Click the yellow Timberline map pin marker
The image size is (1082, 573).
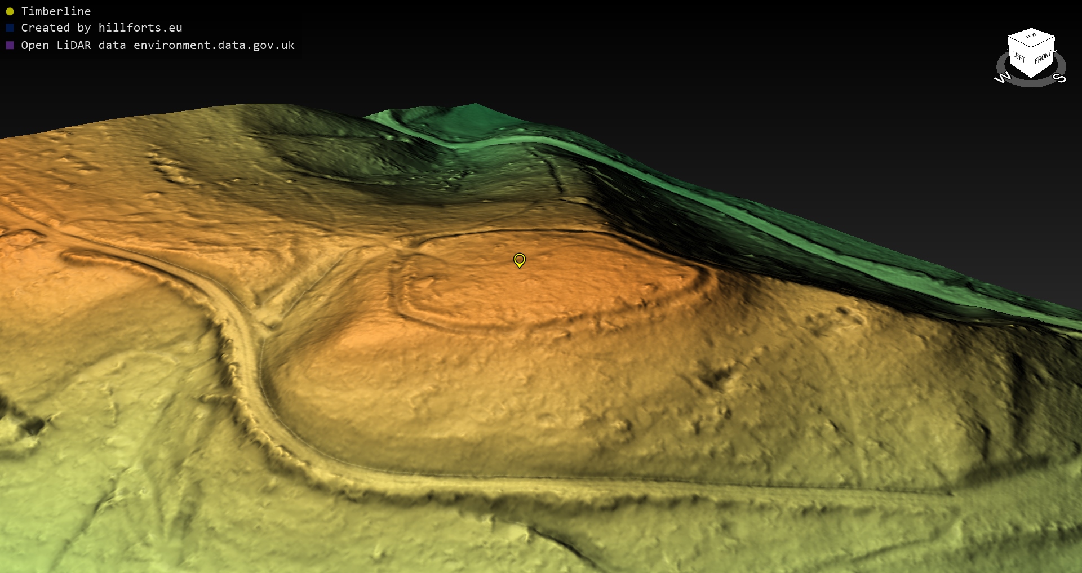pyautogui.click(x=519, y=260)
